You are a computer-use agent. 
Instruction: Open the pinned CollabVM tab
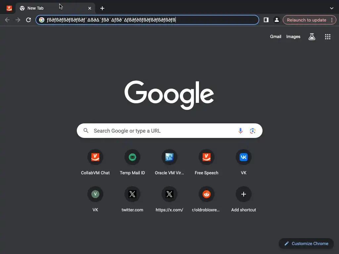(x=9, y=8)
